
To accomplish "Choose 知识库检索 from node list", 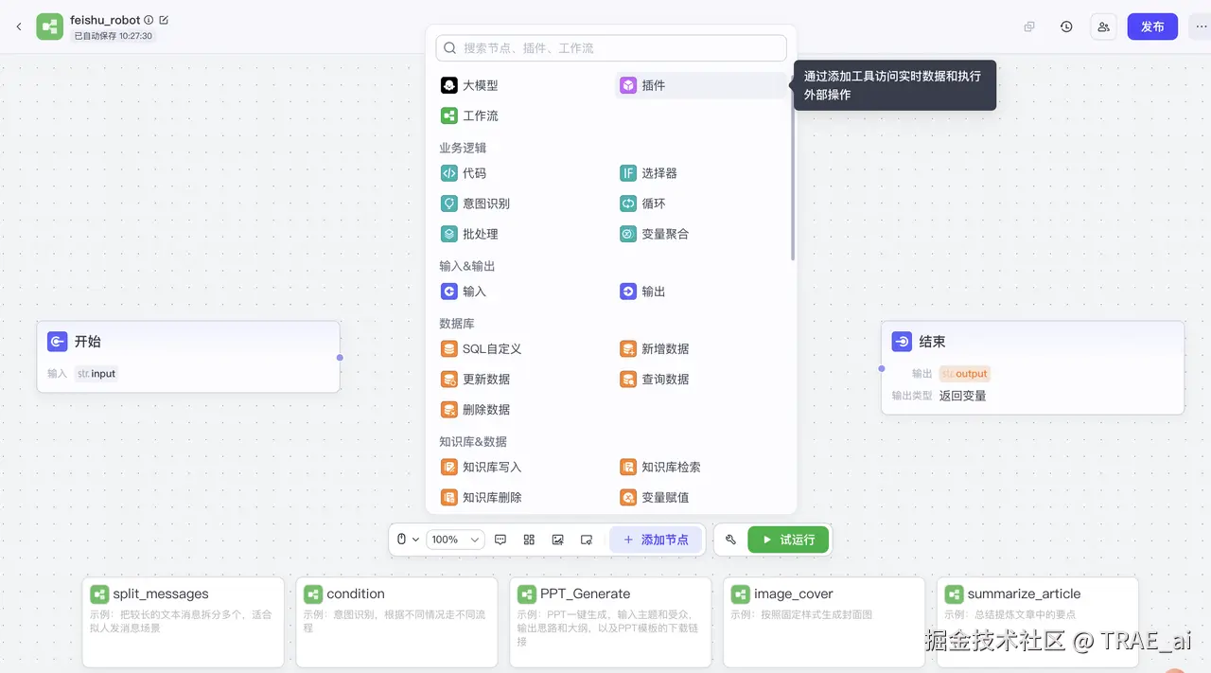I will pyautogui.click(x=701, y=467).
